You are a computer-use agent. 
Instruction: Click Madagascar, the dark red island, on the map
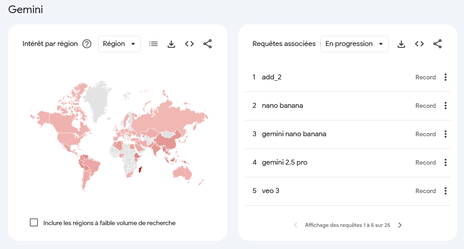[140, 170]
